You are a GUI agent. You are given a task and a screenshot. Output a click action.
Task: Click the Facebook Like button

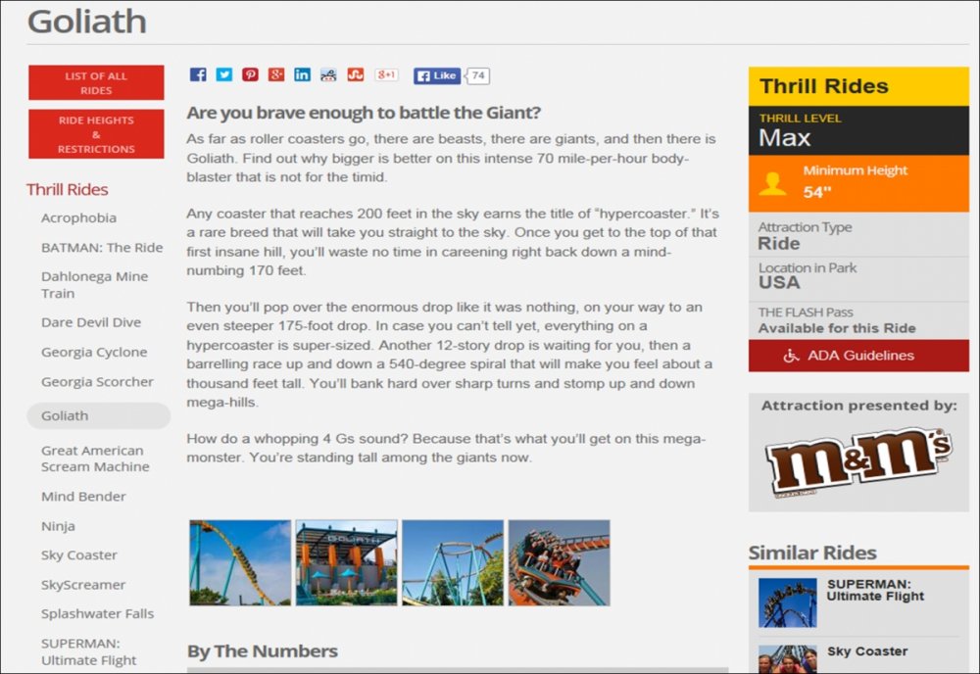pos(437,75)
